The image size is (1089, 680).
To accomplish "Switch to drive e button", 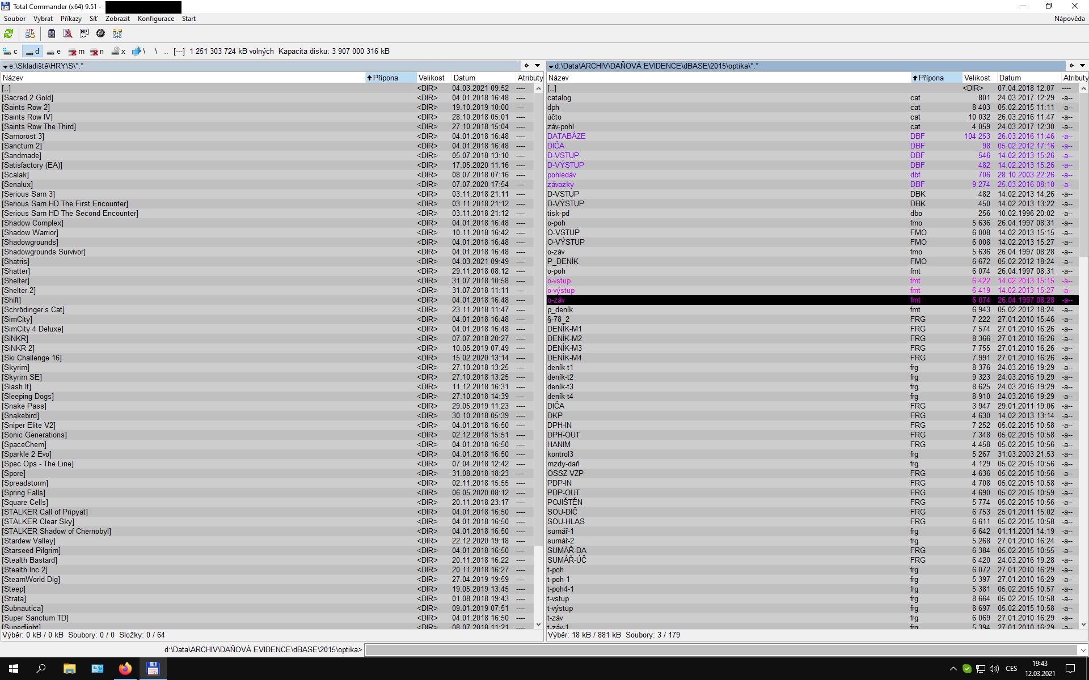I will [x=54, y=51].
